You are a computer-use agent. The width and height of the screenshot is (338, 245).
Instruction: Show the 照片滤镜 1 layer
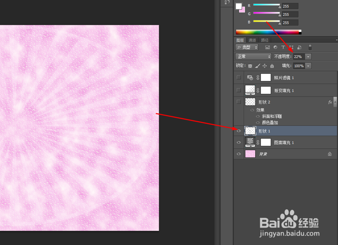pyautogui.click(x=239, y=77)
